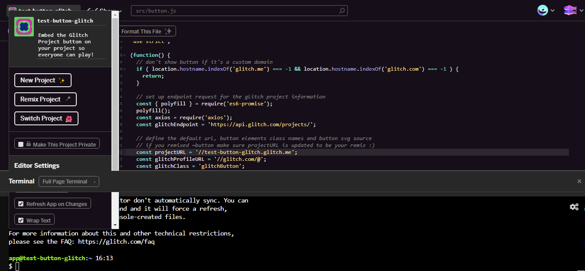Click the up arrow of the popup scrollbar
The height and width of the screenshot is (271, 585).
point(115,14)
